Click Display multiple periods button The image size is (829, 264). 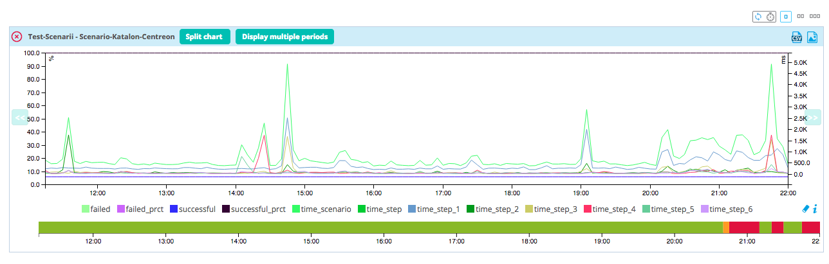point(284,37)
